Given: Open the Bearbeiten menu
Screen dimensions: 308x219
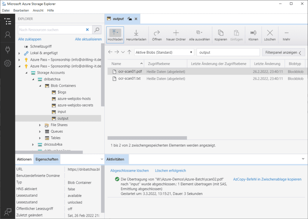Looking at the screenshot, I should click(x=21, y=11).
